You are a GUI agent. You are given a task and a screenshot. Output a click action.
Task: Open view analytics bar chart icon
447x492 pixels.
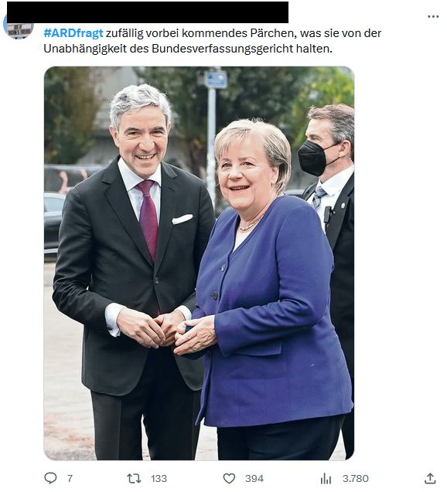326,479
